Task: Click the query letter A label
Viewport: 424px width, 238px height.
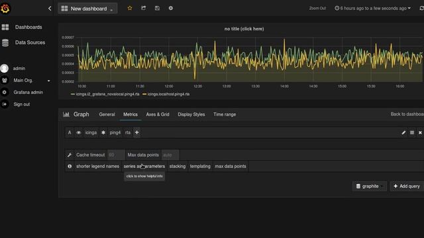Action: click(70, 132)
